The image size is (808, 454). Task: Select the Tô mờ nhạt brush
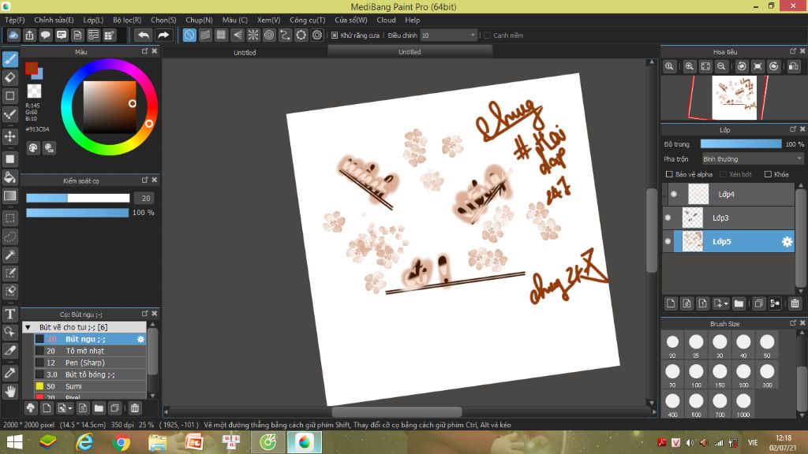click(x=90, y=351)
